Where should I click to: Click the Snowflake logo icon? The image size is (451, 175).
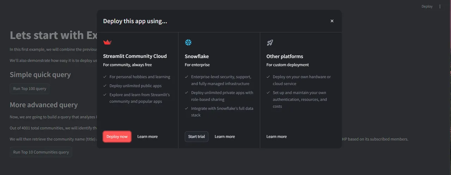(x=188, y=43)
